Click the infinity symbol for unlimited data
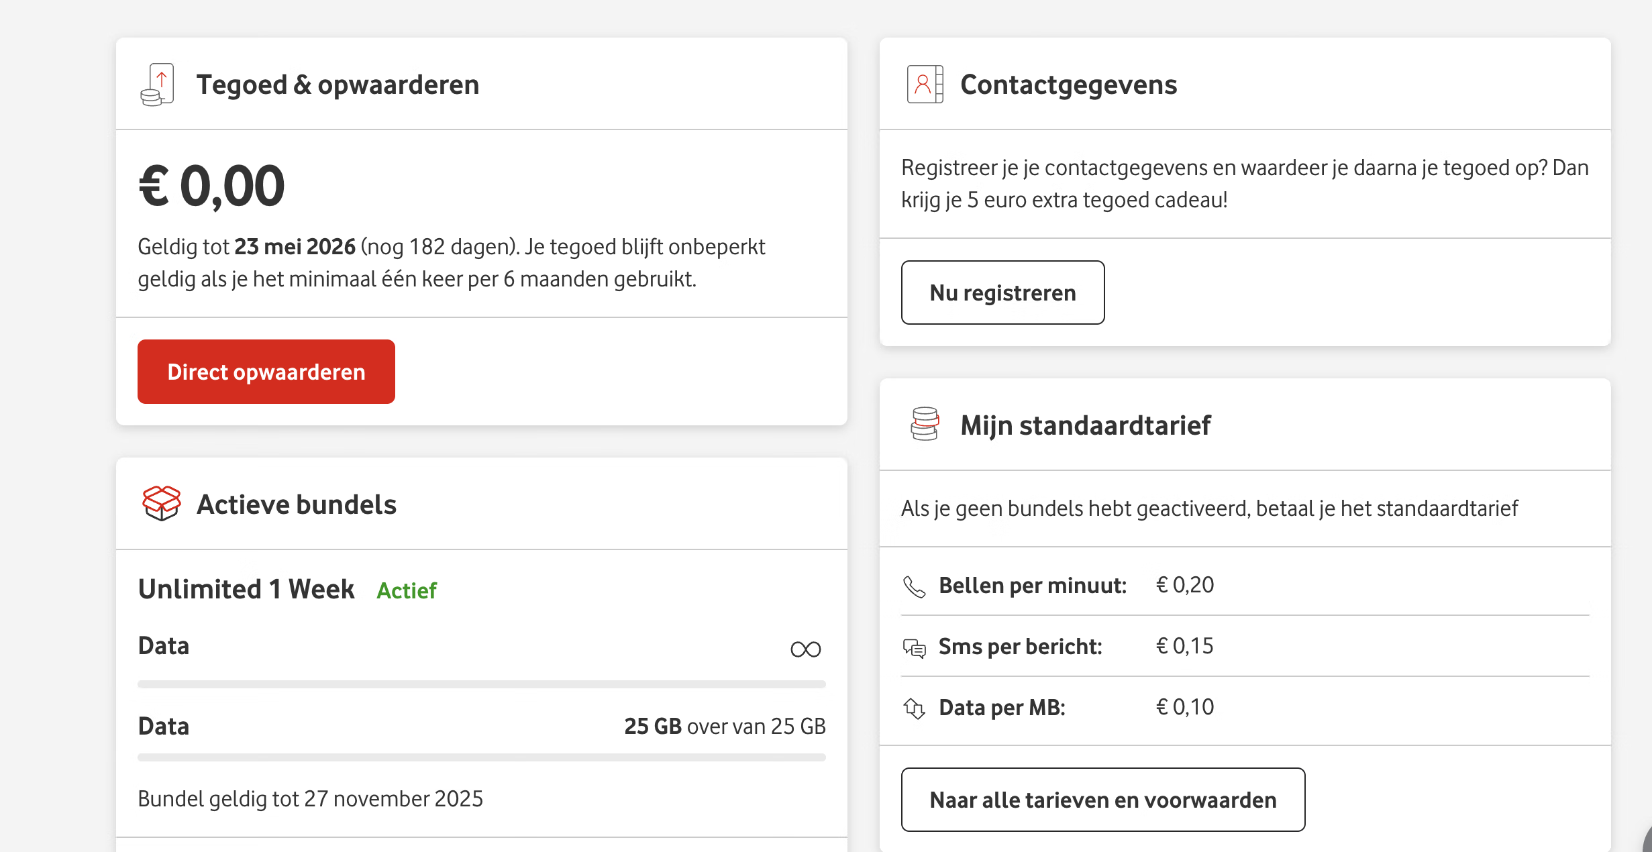The height and width of the screenshot is (852, 1652). pyautogui.click(x=805, y=649)
